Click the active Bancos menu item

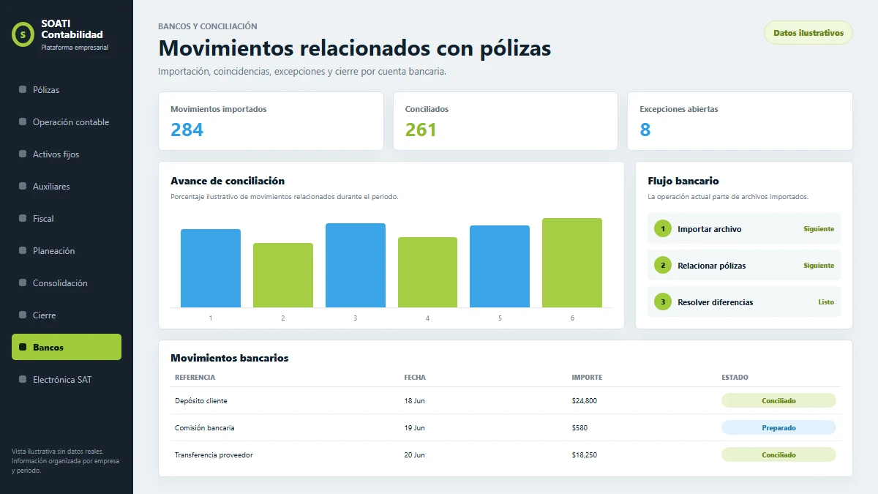[x=67, y=347]
